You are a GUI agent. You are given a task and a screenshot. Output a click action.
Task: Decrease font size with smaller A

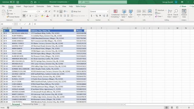(49, 12)
